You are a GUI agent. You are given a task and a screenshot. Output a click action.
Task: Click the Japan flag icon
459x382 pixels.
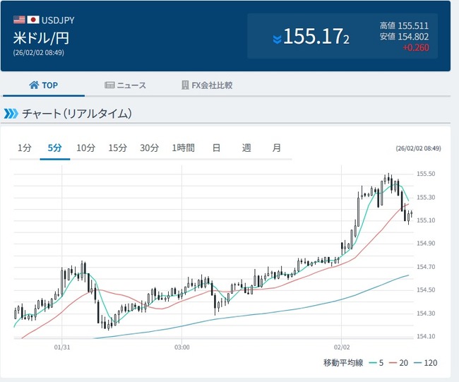tap(32, 19)
